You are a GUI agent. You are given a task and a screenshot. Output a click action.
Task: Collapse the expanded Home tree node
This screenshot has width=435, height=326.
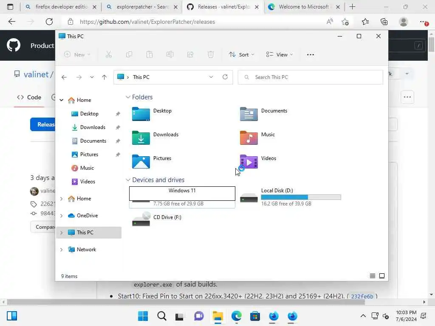point(61,100)
